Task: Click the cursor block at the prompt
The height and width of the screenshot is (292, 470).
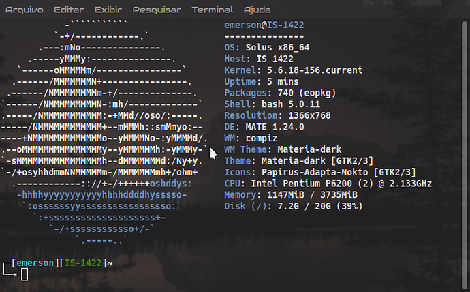Action: point(25,274)
